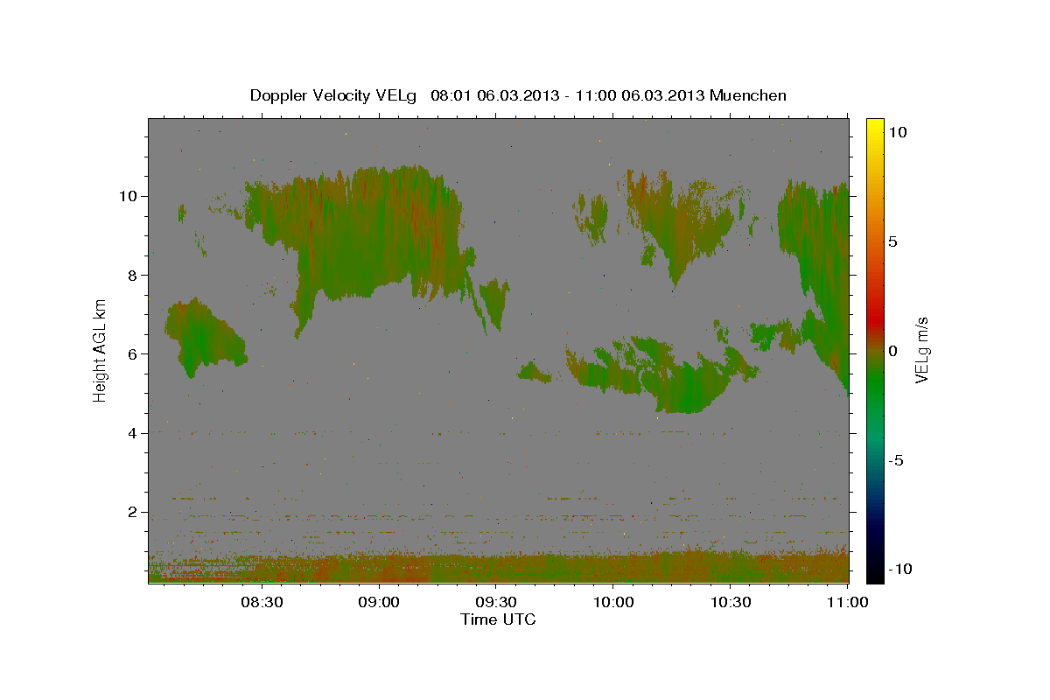
Task: Click the colorbar tick value '0'
Action: 893,351
